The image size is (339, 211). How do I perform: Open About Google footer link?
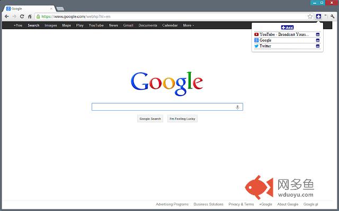point(288,204)
